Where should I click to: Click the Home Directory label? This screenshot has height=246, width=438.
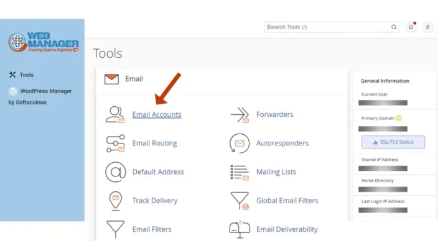(x=378, y=180)
